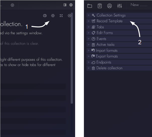Open settings via the gear icon
Image resolution: width=152 pixels, height=137 pixels.
(53, 15)
